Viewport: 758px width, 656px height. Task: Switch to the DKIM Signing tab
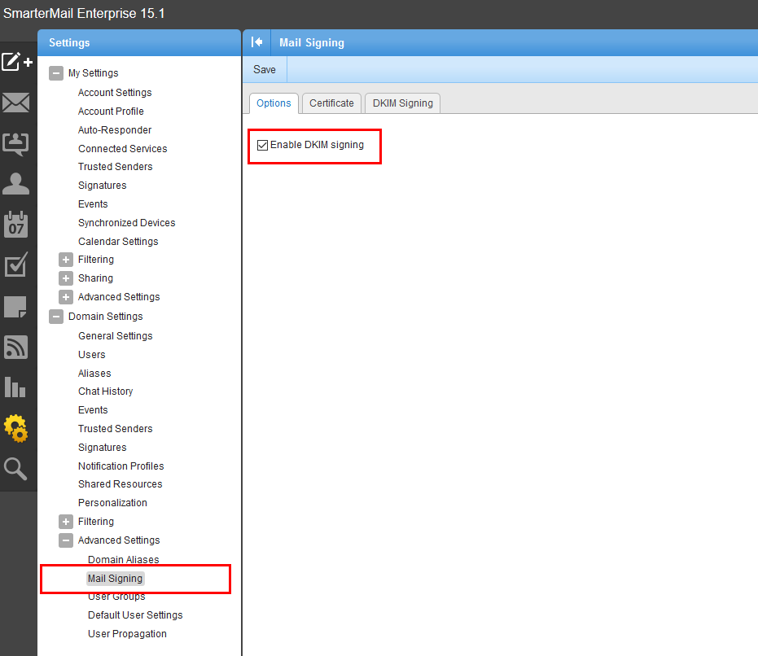click(403, 103)
